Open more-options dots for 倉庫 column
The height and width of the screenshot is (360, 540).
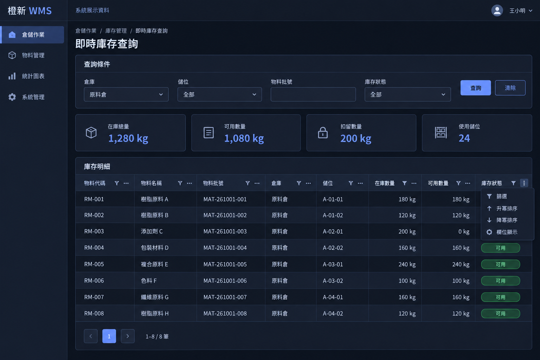(x=308, y=183)
